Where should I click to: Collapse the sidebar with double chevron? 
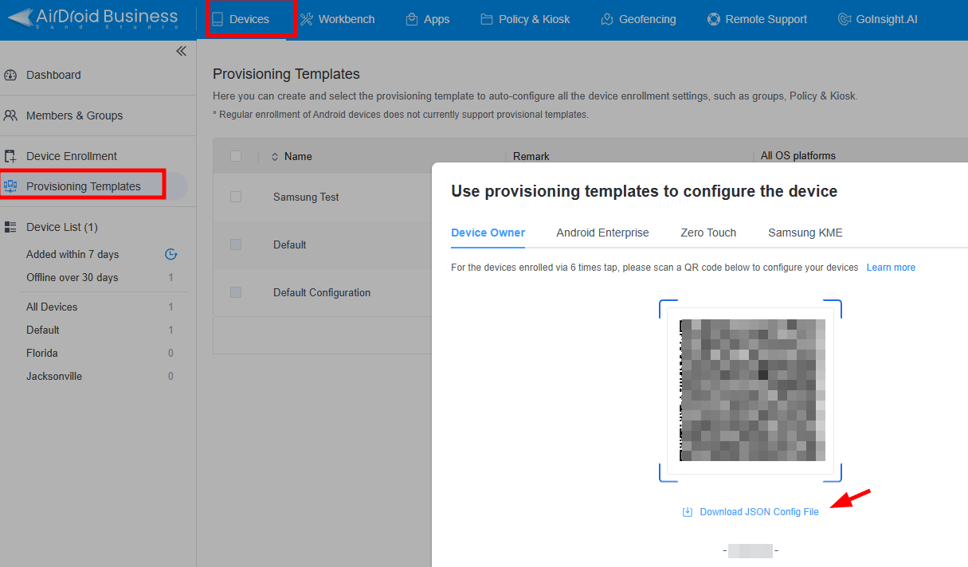click(x=181, y=51)
